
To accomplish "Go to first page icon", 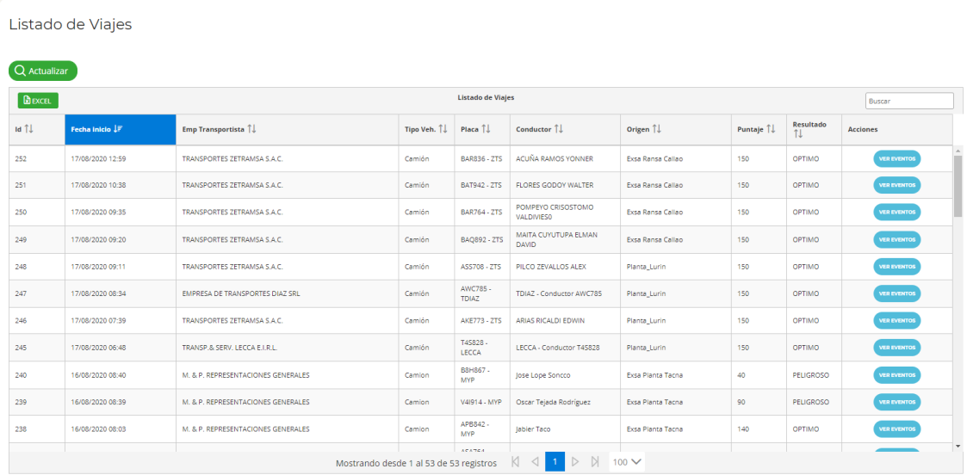I will [x=516, y=461].
